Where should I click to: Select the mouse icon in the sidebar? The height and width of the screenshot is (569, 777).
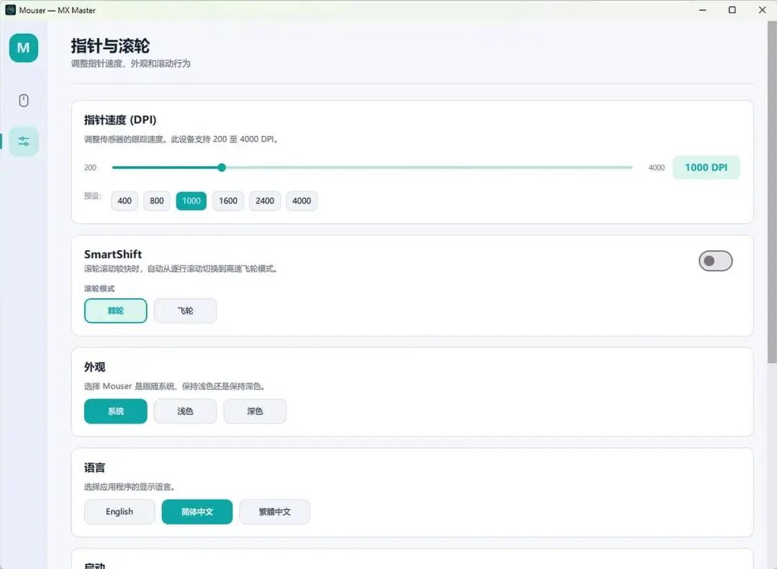click(24, 100)
